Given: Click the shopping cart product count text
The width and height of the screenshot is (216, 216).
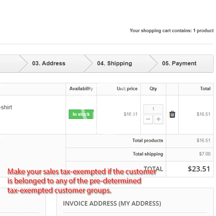Looking at the screenshot, I should 171,31.
